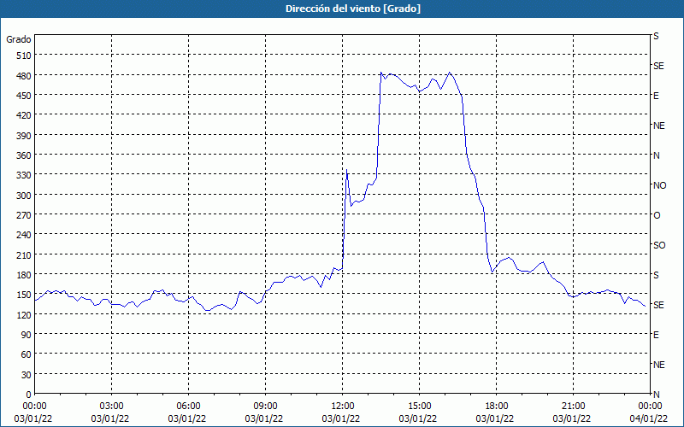Viewport: 684px width, 427px height.
Task: Click the 90 degree axis label
Action: [27, 335]
